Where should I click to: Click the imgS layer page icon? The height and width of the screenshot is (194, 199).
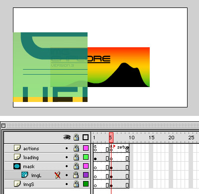17,184
